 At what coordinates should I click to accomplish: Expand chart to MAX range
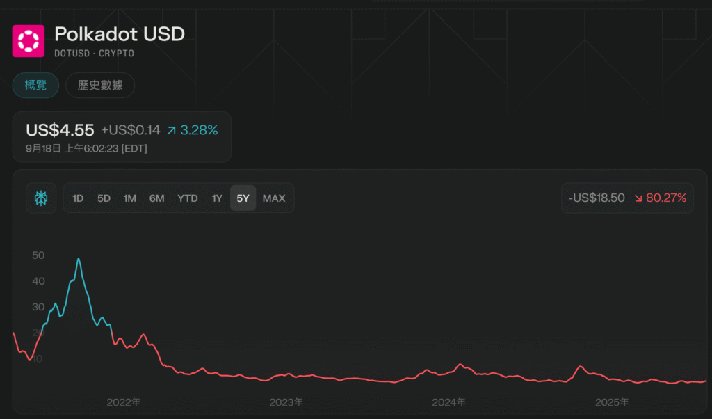click(274, 198)
